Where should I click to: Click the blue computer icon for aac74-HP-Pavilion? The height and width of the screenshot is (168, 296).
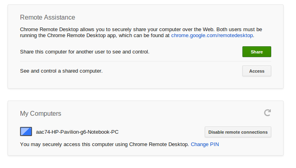pyautogui.click(x=26, y=131)
